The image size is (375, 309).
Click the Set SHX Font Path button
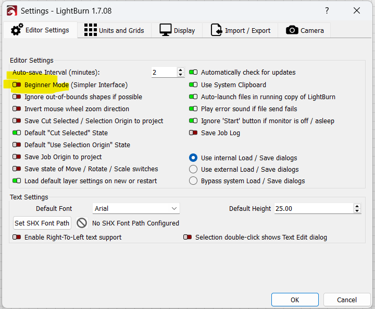[42, 223]
